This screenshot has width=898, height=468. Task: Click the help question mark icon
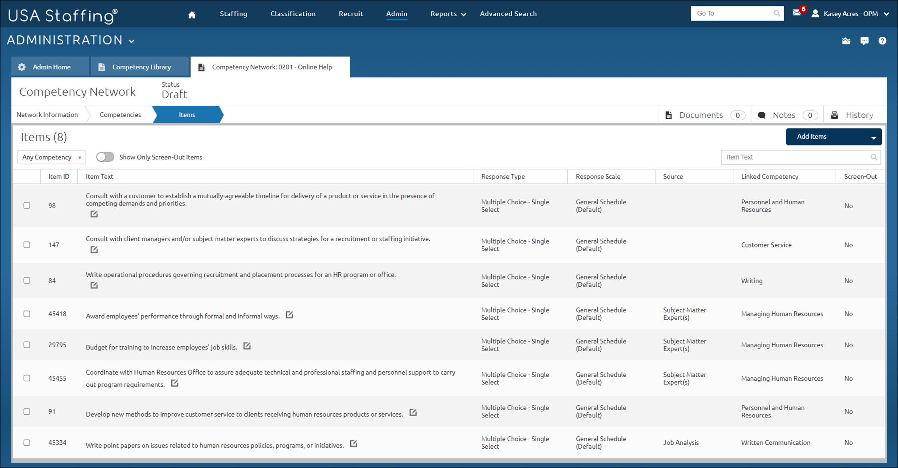pos(882,41)
